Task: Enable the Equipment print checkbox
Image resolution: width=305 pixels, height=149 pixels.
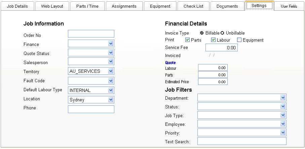Action: (x=239, y=40)
